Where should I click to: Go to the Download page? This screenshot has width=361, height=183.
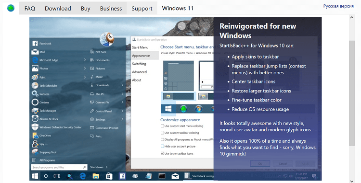(x=58, y=9)
